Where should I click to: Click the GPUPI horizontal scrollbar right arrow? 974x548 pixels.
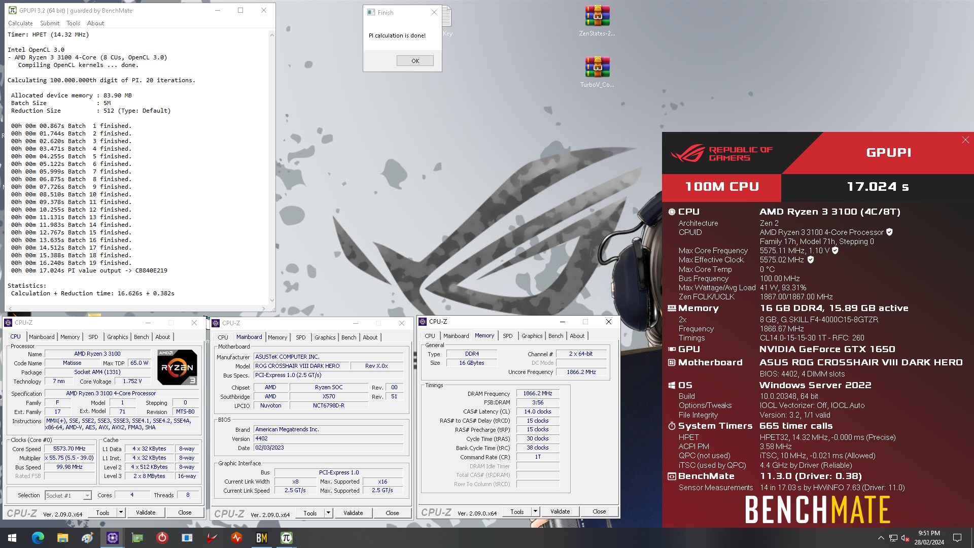264,309
